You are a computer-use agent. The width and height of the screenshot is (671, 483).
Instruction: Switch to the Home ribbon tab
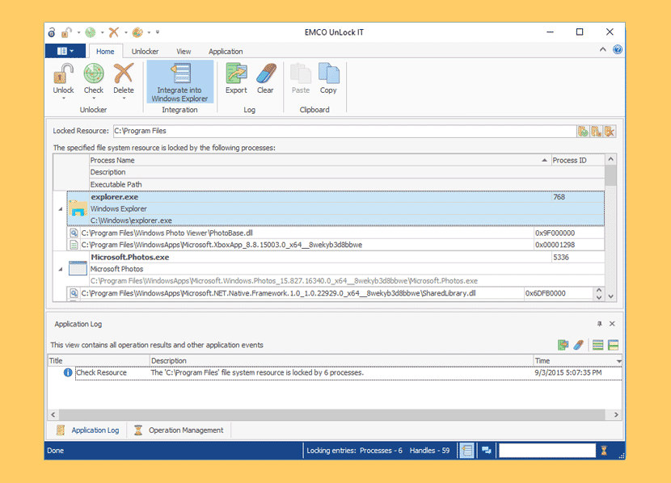105,52
